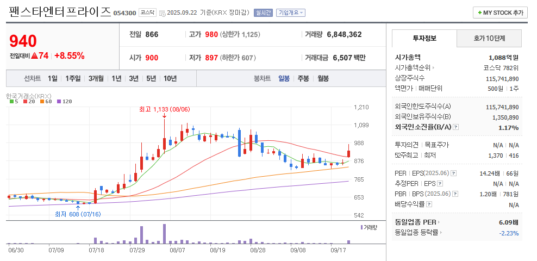Click the 최고 1,133 (08/06) chart label
537x261 pixels.
pos(164,109)
